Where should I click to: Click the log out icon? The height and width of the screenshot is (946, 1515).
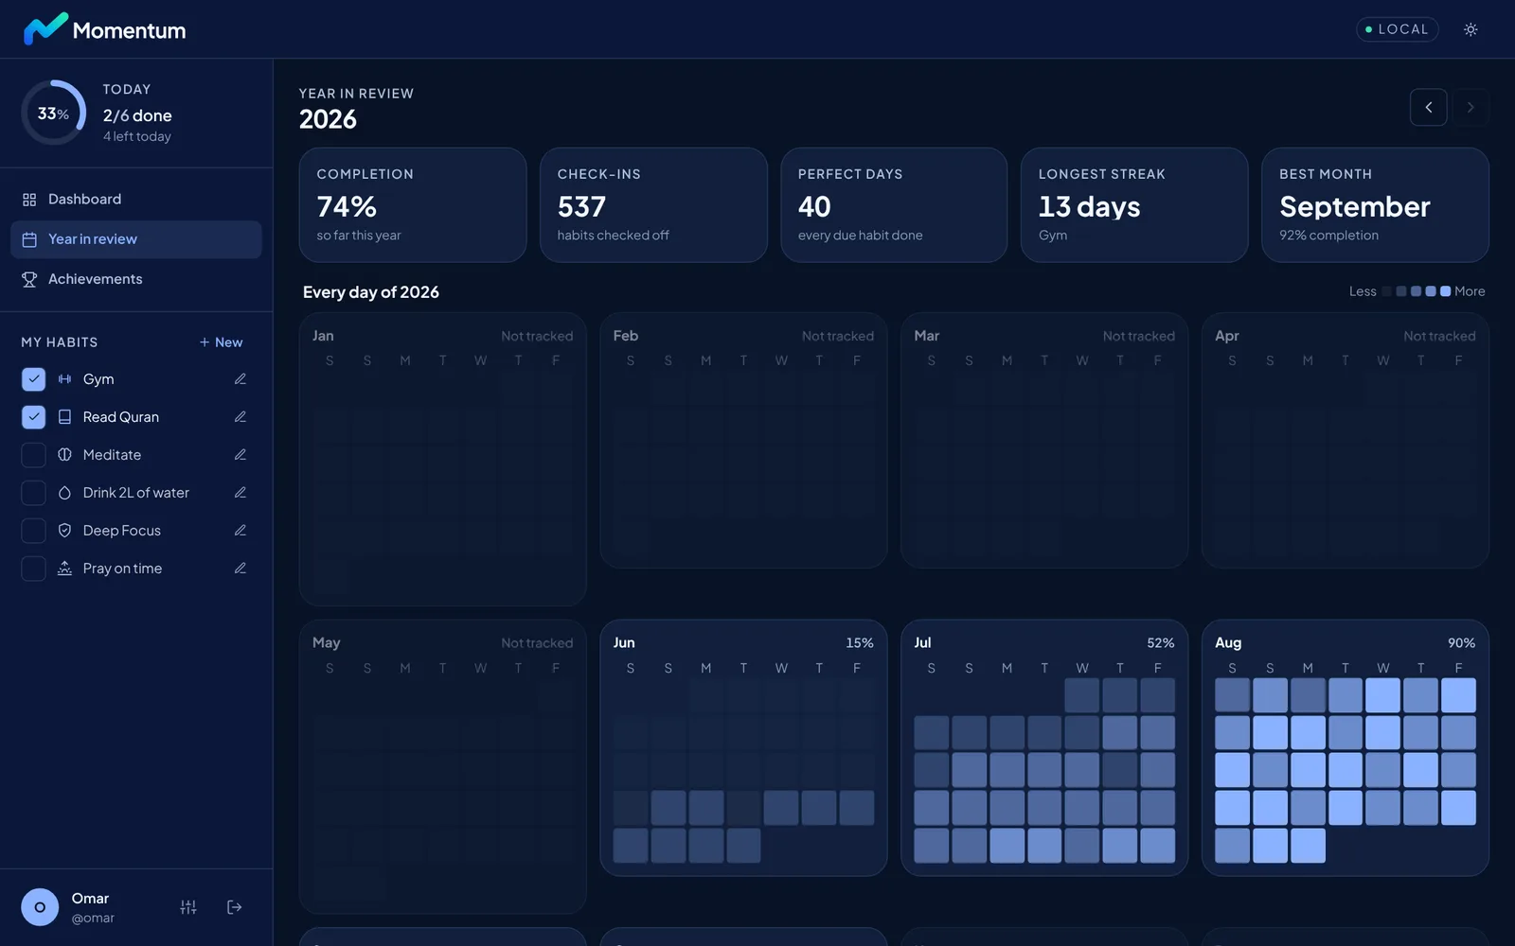(235, 907)
